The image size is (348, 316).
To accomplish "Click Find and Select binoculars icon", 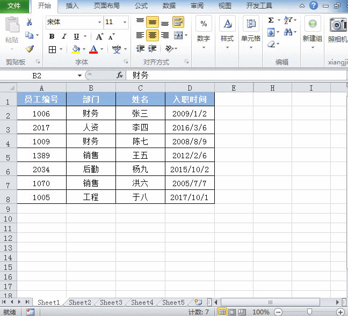I will [288, 32].
